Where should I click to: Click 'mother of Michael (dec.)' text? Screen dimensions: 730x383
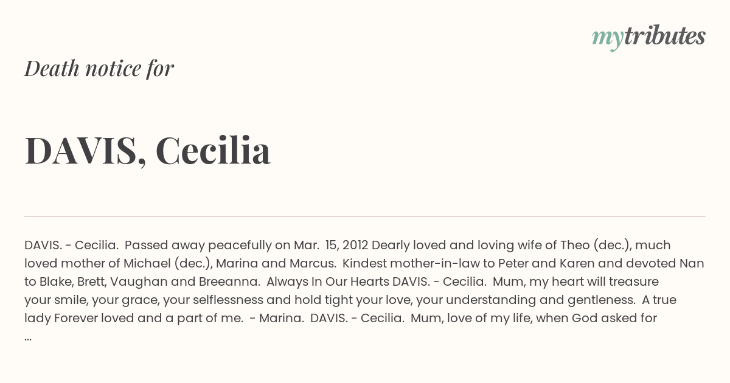(133, 263)
